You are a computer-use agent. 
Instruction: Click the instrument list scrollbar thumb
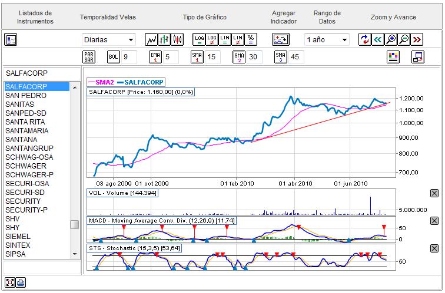tap(75, 225)
